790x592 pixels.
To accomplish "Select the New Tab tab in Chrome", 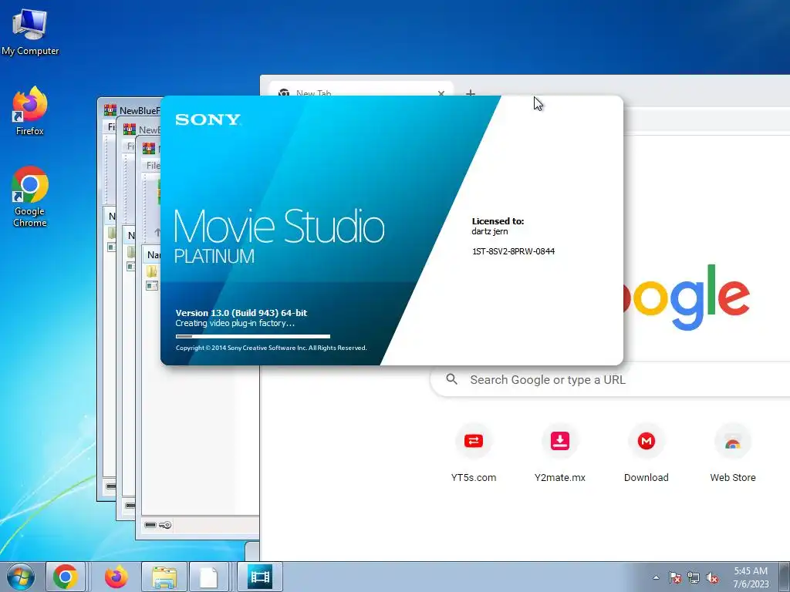I will coord(361,91).
